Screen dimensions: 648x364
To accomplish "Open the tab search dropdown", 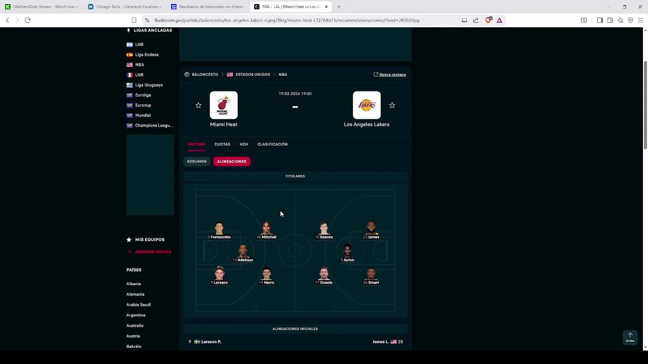I will [583, 20].
